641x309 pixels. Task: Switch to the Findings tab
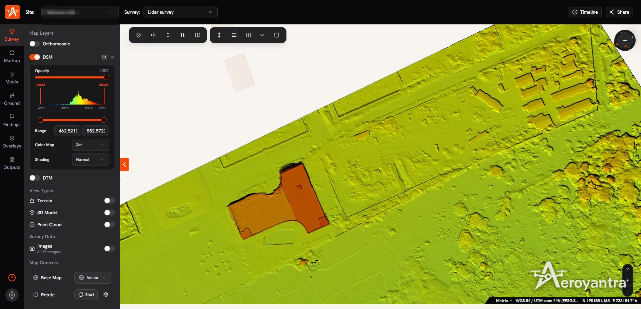click(x=12, y=120)
